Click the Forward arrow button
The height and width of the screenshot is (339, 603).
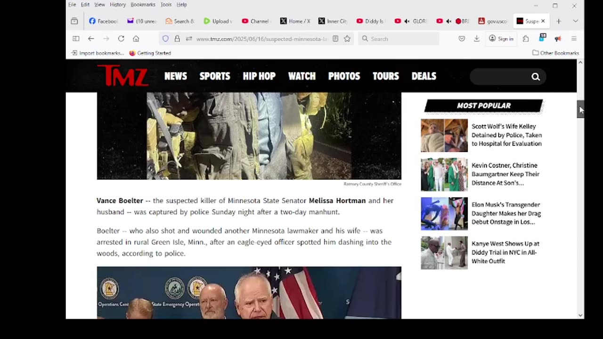[106, 39]
